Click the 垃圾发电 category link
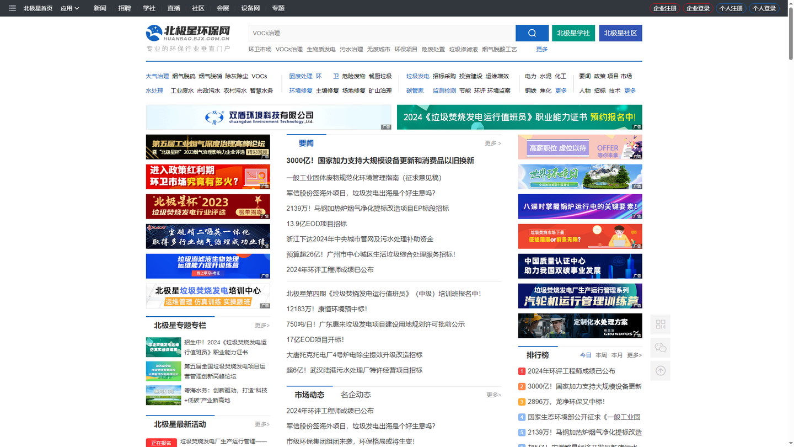The image size is (794, 447). 418,76
